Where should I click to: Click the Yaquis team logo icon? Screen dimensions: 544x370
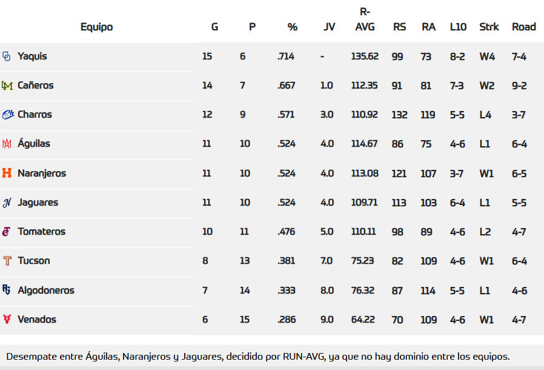[7, 56]
